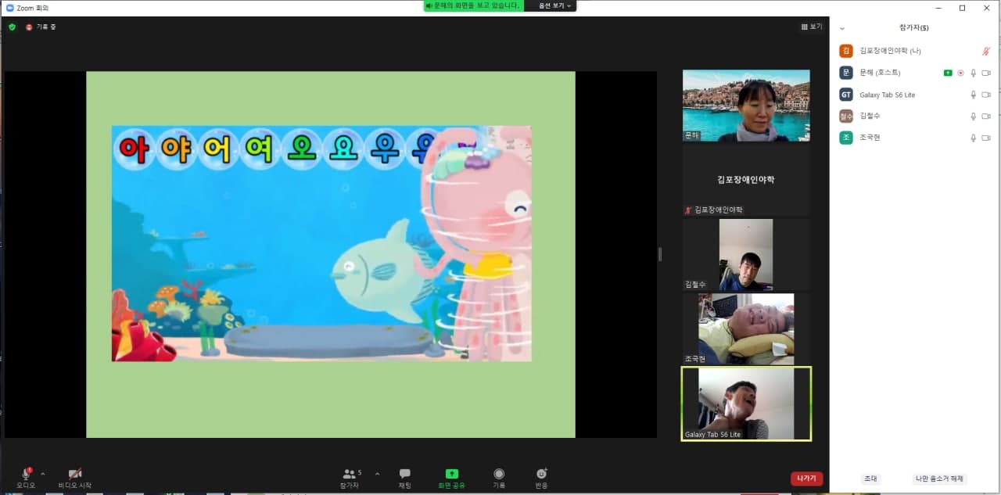
Task: Collapse the participants panel chevron
Action: click(x=842, y=28)
